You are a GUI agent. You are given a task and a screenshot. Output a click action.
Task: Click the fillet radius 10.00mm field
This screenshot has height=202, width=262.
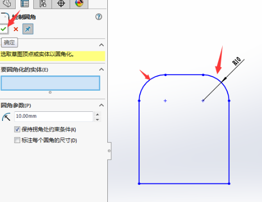tap(53, 116)
